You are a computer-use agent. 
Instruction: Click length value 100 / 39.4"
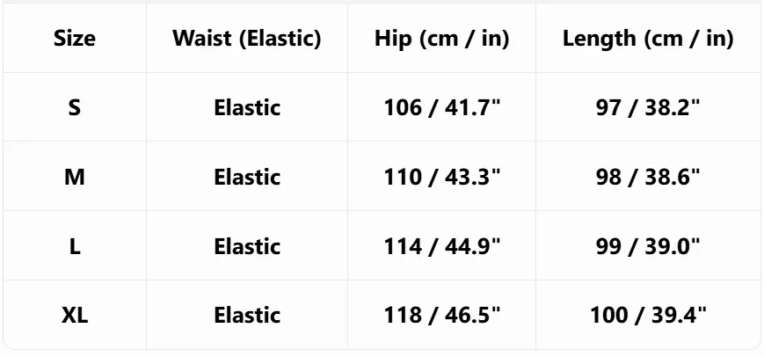point(648,316)
